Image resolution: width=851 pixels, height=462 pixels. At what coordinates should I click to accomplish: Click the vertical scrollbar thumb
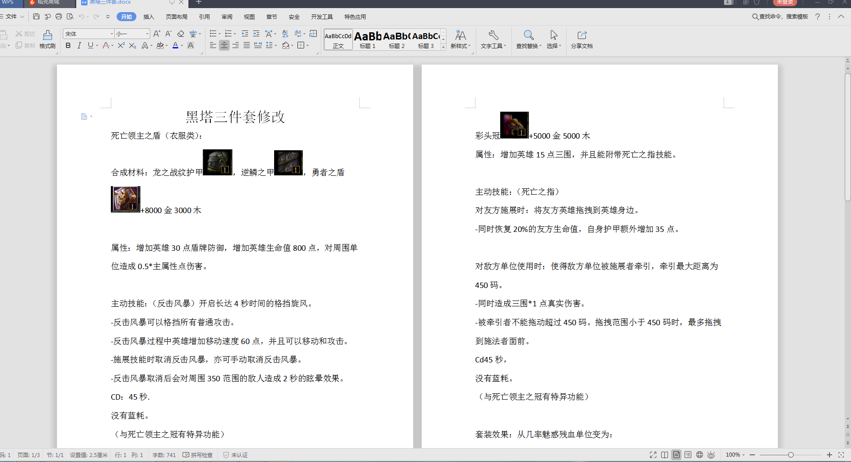point(847,137)
